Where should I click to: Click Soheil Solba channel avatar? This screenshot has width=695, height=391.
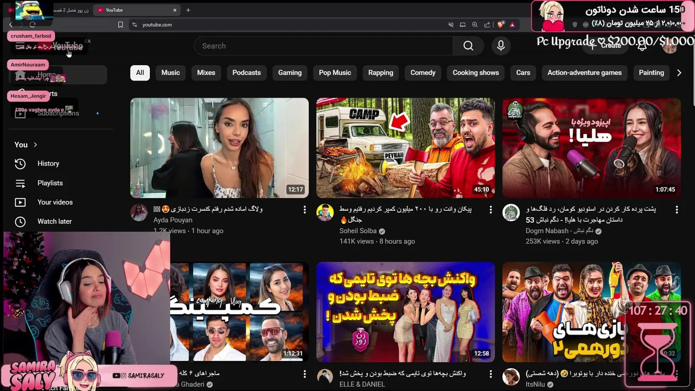click(x=325, y=213)
